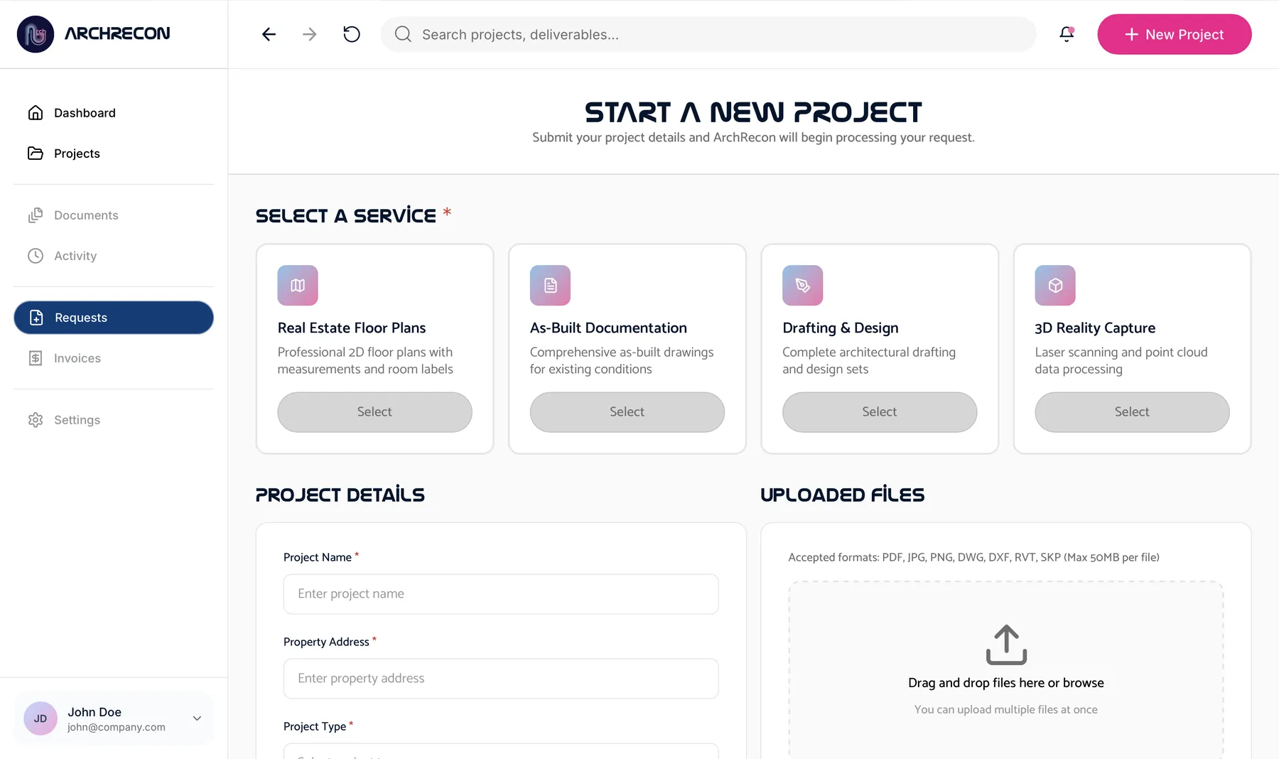Image resolution: width=1279 pixels, height=759 pixels.
Task: Click the 3D Reality Capture cube icon
Action: click(1055, 285)
